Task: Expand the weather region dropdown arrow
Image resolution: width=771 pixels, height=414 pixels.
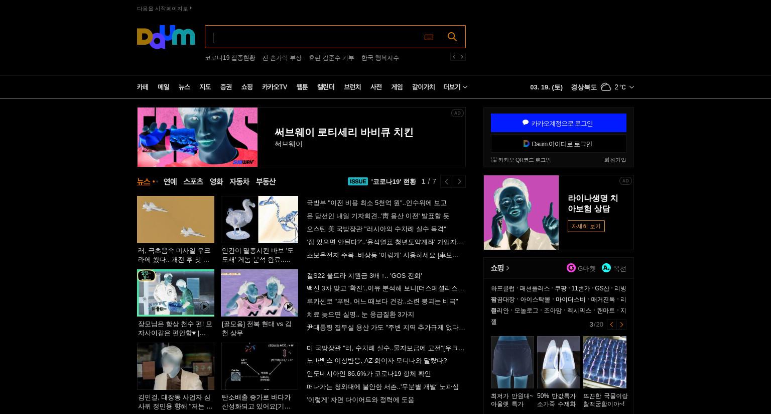Action: 631,87
